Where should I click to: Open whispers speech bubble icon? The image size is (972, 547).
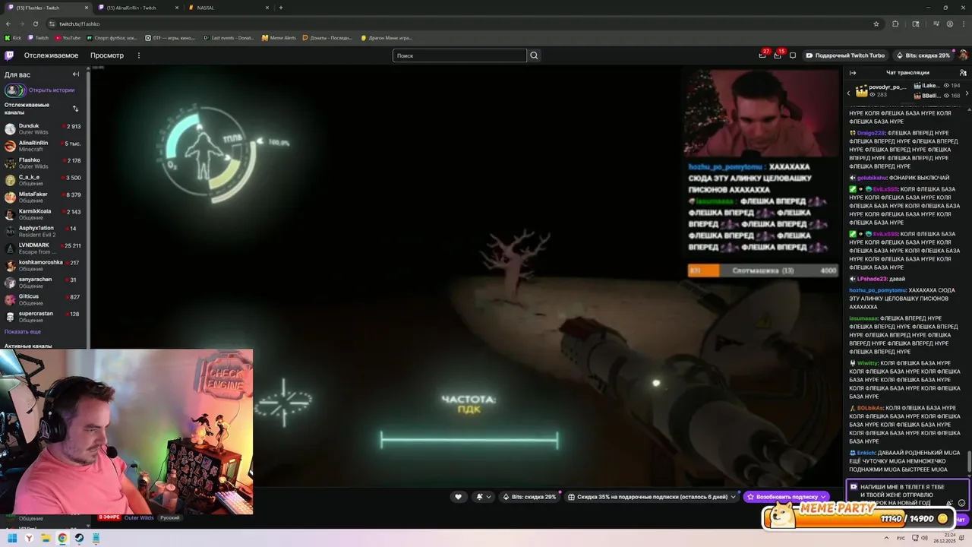(793, 55)
